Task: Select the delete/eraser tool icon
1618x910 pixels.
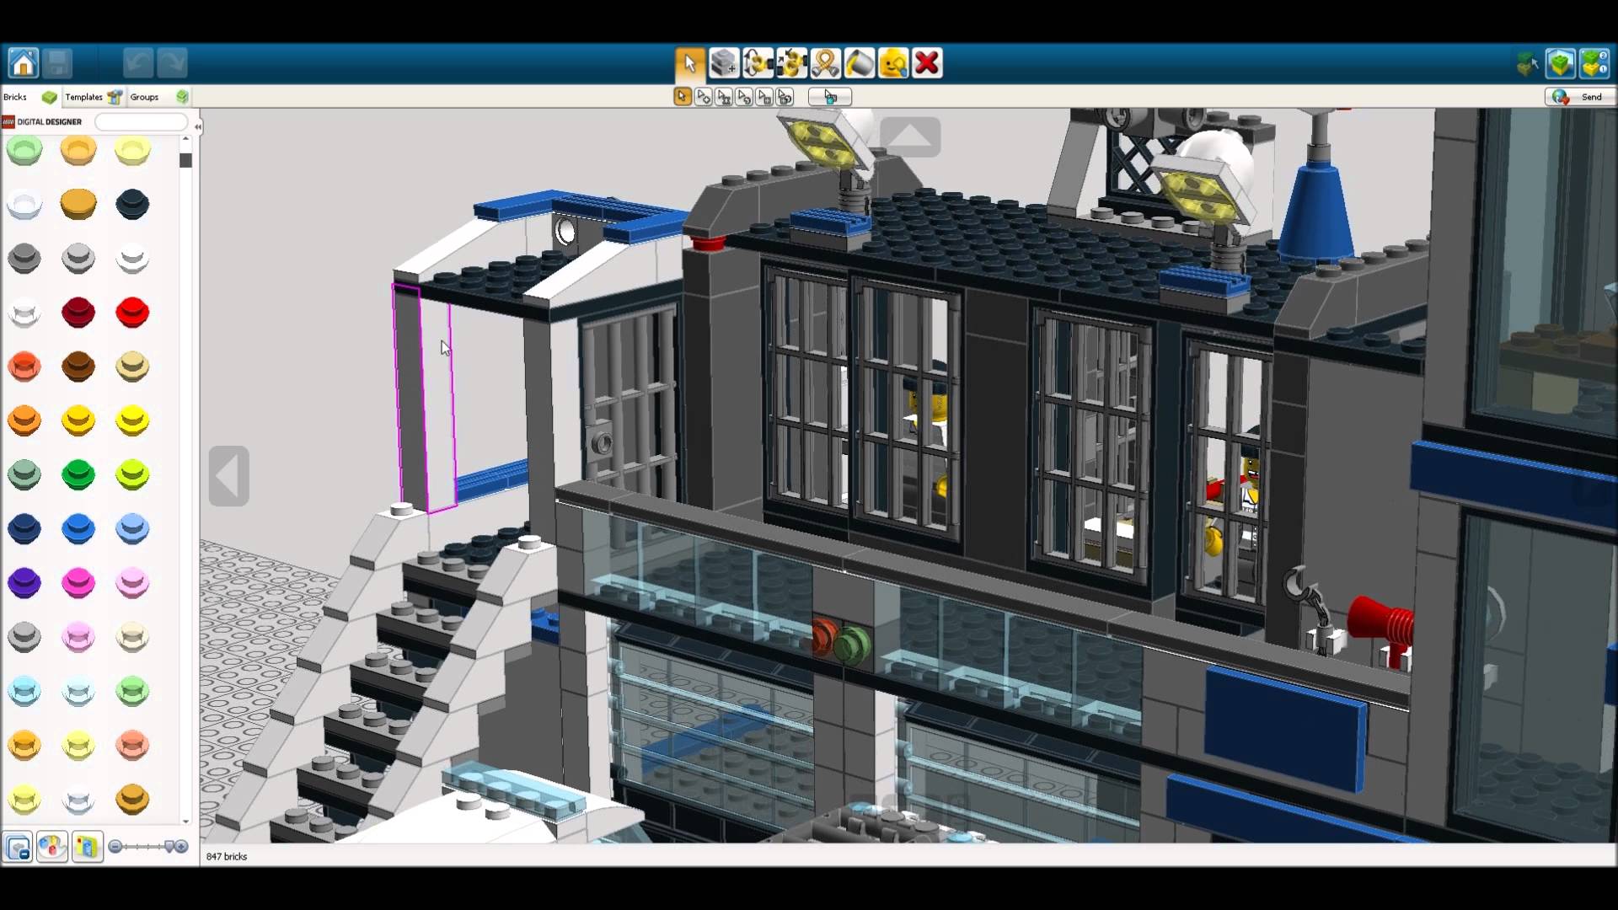Action: pyautogui.click(x=925, y=63)
